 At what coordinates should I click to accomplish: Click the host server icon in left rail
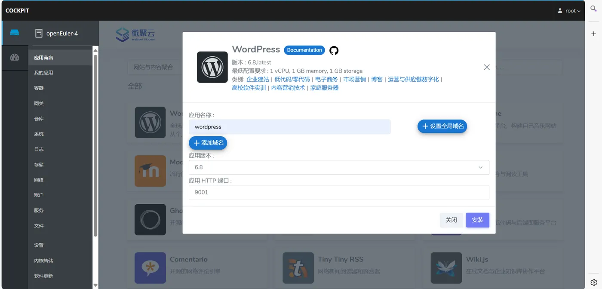click(x=15, y=33)
